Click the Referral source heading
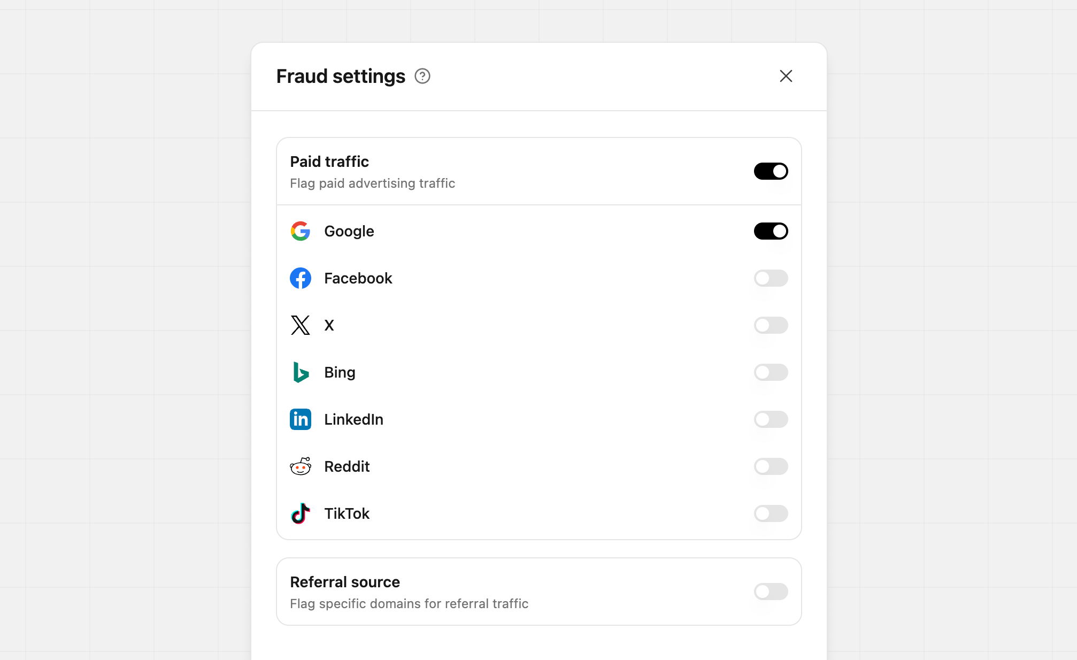This screenshot has height=660, width=1077. [x=345, y=582]
